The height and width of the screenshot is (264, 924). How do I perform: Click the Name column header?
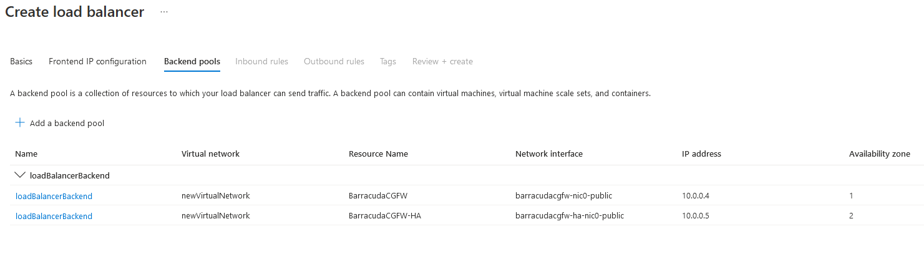pyautogui.click(x=26, y=154)
